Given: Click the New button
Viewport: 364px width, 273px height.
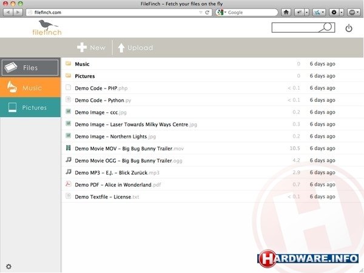Looking at the screenshot, I should tap(92, 47).
